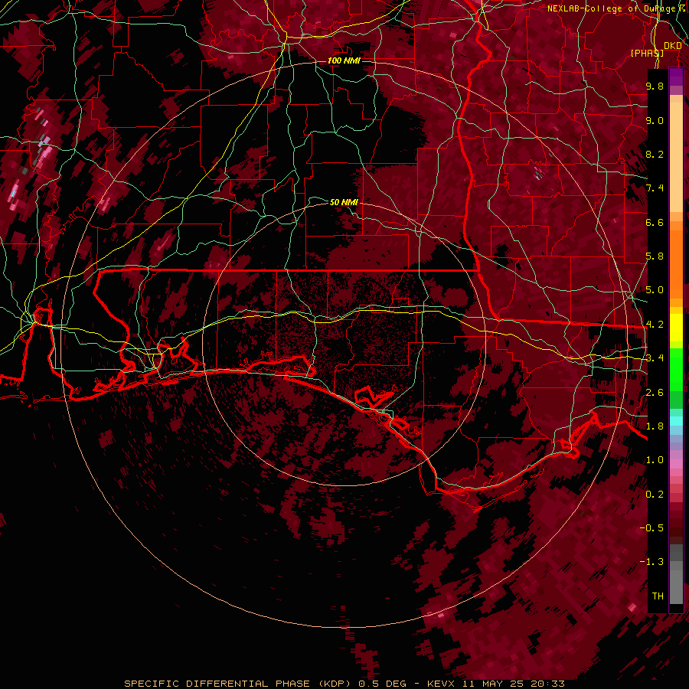Click the 0.2 value on the color scale
689x689 pixels.
coord(655,495)
